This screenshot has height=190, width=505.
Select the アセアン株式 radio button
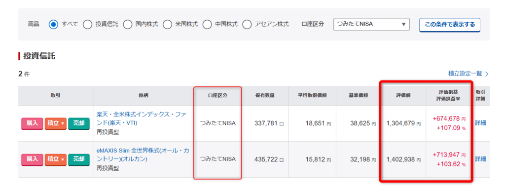247,25
